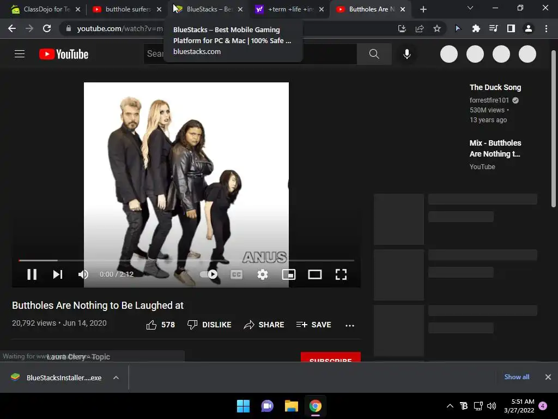Open the Windows Start menu
558x419 pixels.
click(244, 406)
